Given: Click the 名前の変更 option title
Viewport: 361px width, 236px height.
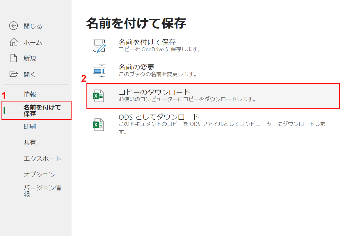Looking at the screenshot, I should pyautogui.click(x=136, y=67).
